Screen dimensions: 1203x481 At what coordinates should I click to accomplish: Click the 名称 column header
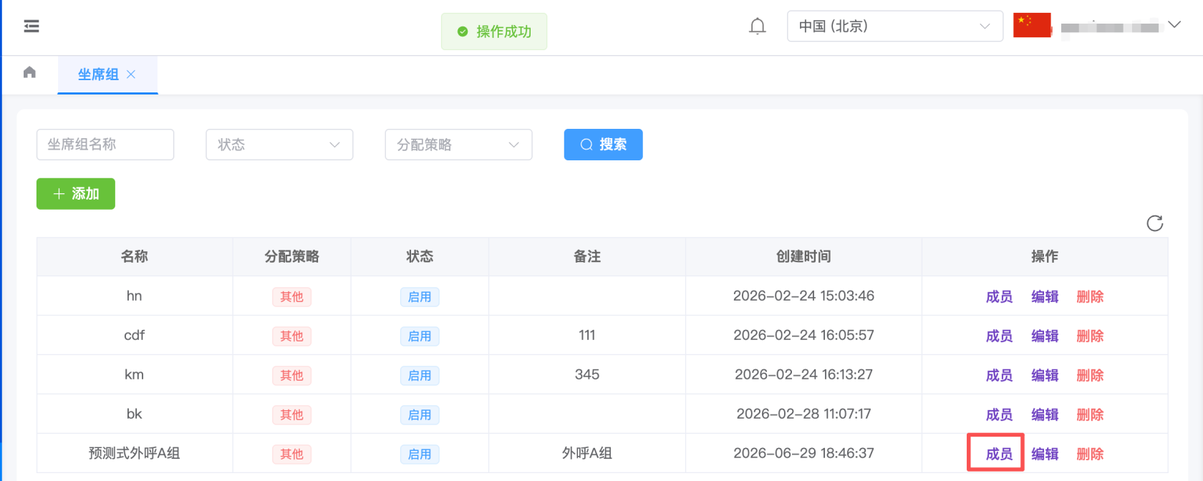134,257
